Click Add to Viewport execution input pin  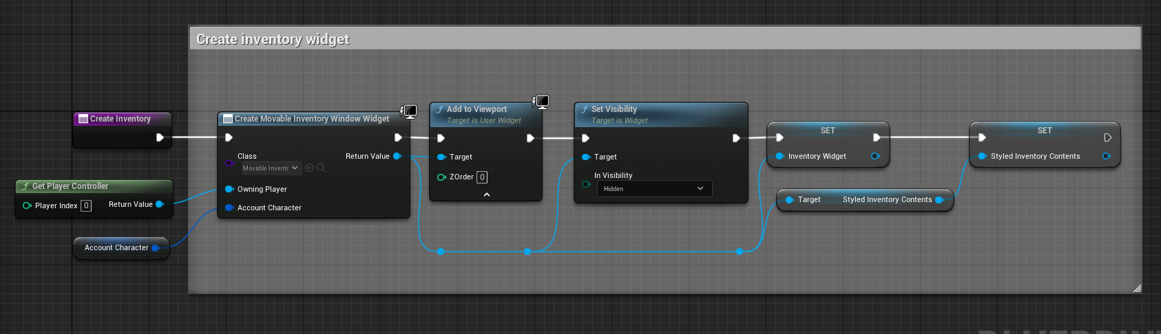tap(441, 138)
